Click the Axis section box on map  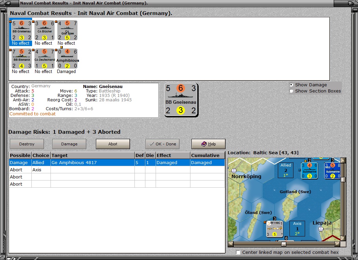tap(297, 229)
